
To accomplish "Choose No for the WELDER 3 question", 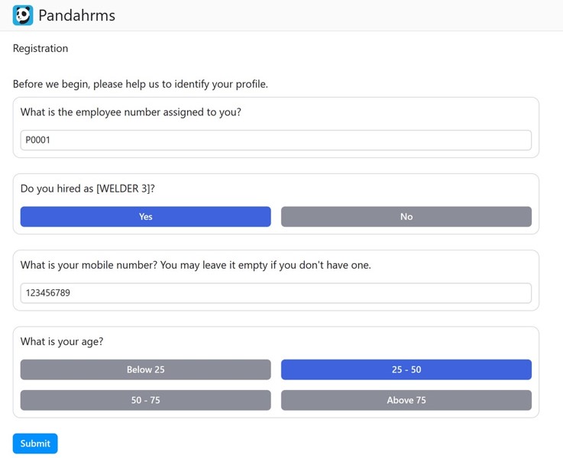I will coord(406,217).
